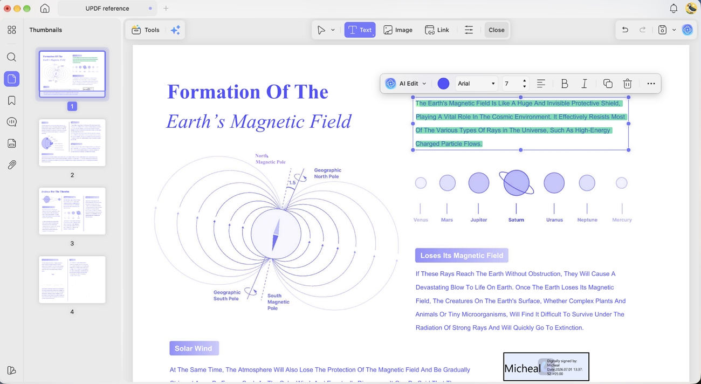Select the Image edit mode
The image size is (701, 384).
click(398, 30)
